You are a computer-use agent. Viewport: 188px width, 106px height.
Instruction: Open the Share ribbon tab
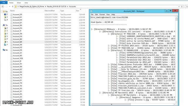pyautogui.click(x=19, y=3)
